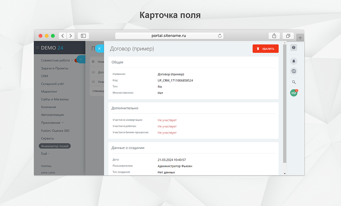Click the browser address bar portal.sitename.ru
The height and width of the screenshot is (206, 341).
pyautogui.click(x=170, y=35)
